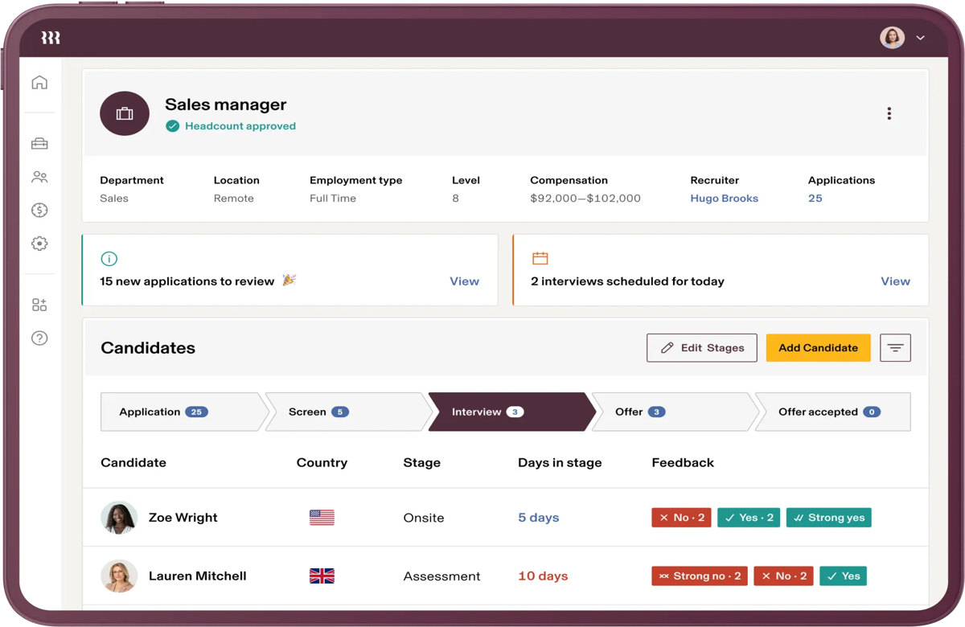This screenshot has height=627, width=965.
Task: Select the Offer accepted stage tab
Action: [832, 412]
